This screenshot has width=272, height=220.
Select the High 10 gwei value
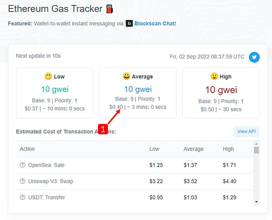point(221,90)
